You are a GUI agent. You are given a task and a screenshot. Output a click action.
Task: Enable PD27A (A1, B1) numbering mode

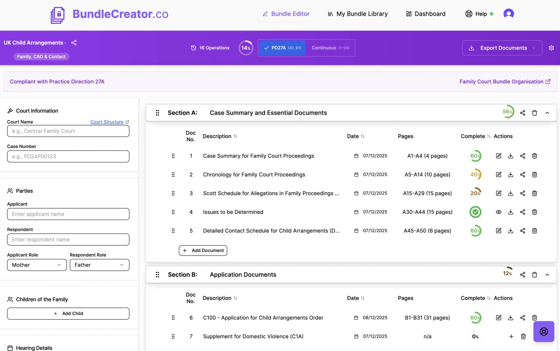282,48
